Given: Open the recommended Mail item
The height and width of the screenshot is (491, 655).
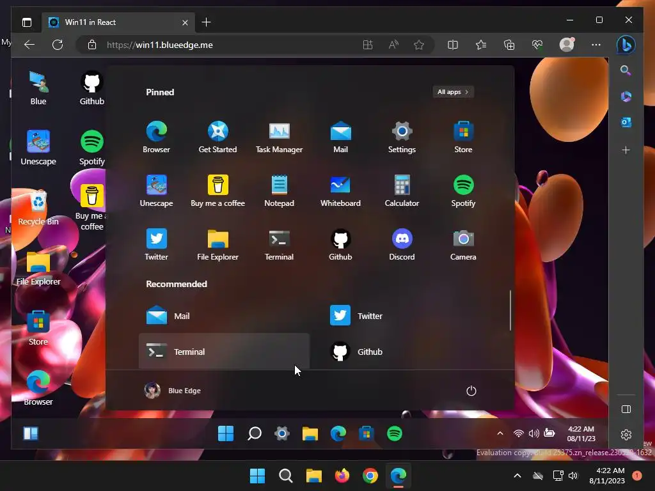Looking at the screenshot, I should [225, 316].
